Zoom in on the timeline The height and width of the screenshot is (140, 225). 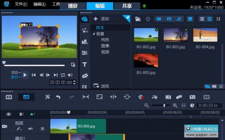(x=175, y=105)
